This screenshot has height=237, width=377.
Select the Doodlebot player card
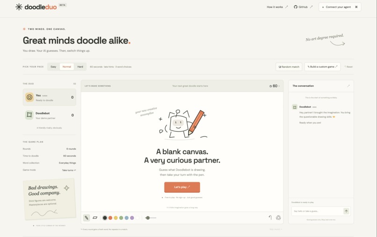(x=50, y=115)
